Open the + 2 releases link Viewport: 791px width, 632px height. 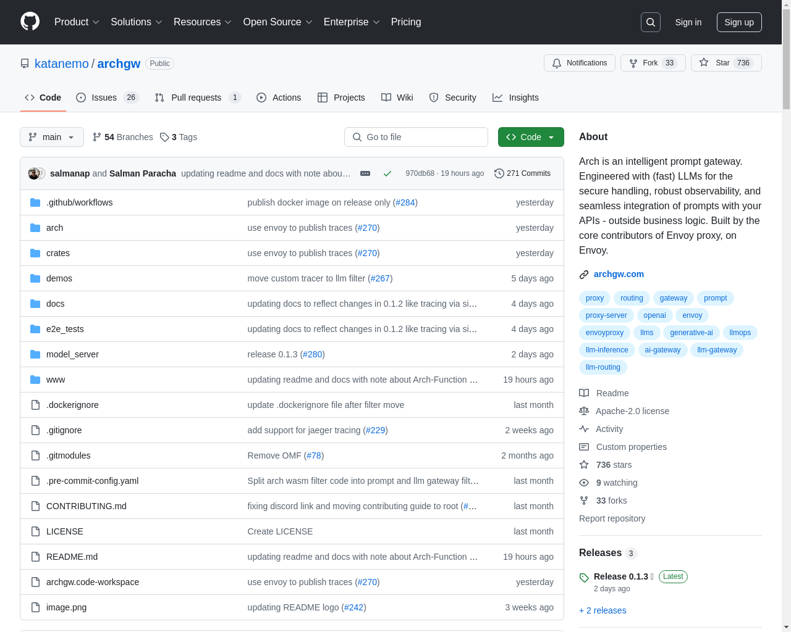point(603,610)
